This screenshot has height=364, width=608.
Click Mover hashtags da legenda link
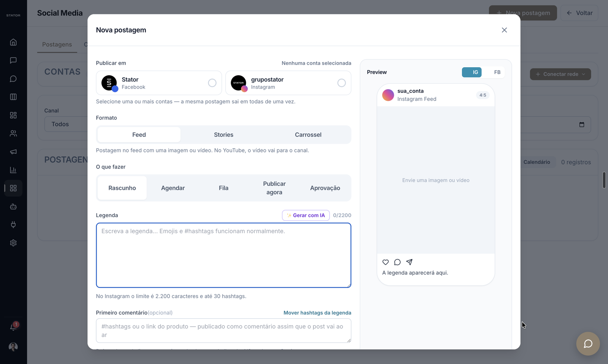click(317, 313)
